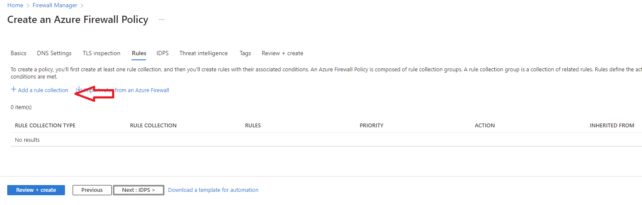Go to the Tags tab

click(x=245, y=53)
